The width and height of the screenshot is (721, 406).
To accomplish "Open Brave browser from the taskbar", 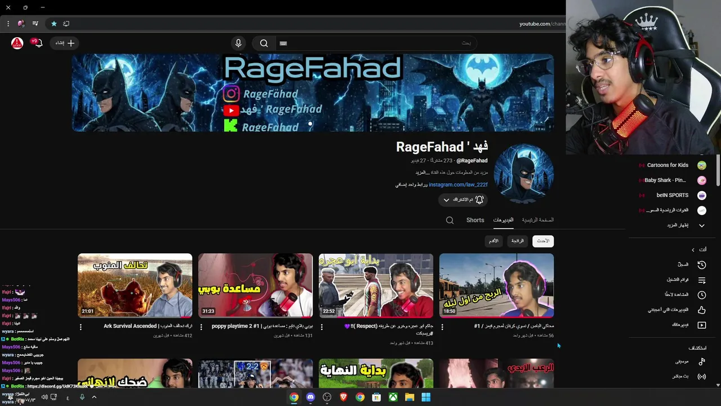I will [343, 397].
